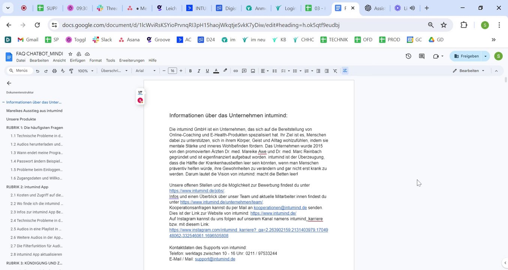
Task: Open the text alignment dropdown
Action: tap(265, 71)
